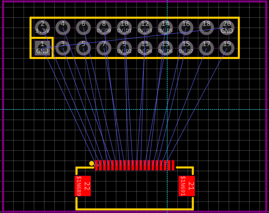
Task: Select header pad number 19
Action: [227, 48]
